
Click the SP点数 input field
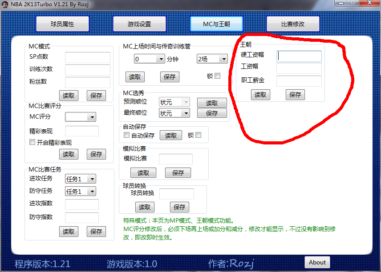pos(88,57)
